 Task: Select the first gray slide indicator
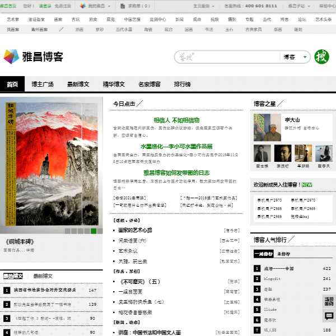68,231
